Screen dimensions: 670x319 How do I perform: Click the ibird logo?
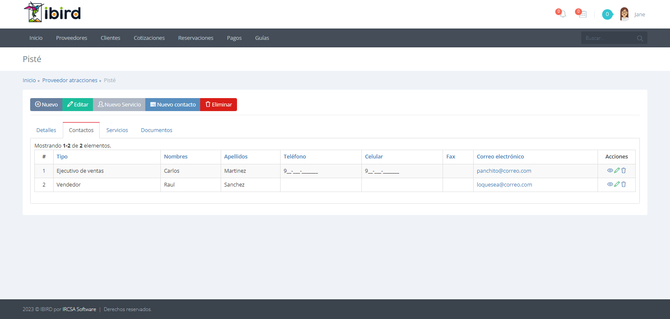pyautogui.click(x=52, y=12)
